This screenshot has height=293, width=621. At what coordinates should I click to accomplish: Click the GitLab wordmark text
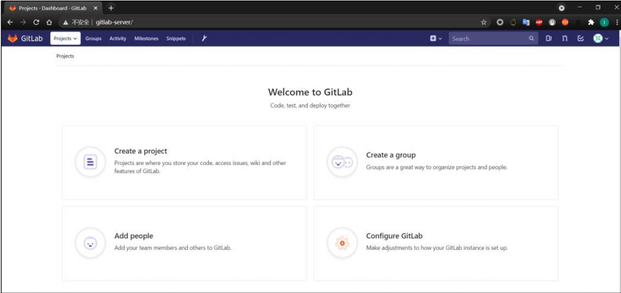point(32,39)
